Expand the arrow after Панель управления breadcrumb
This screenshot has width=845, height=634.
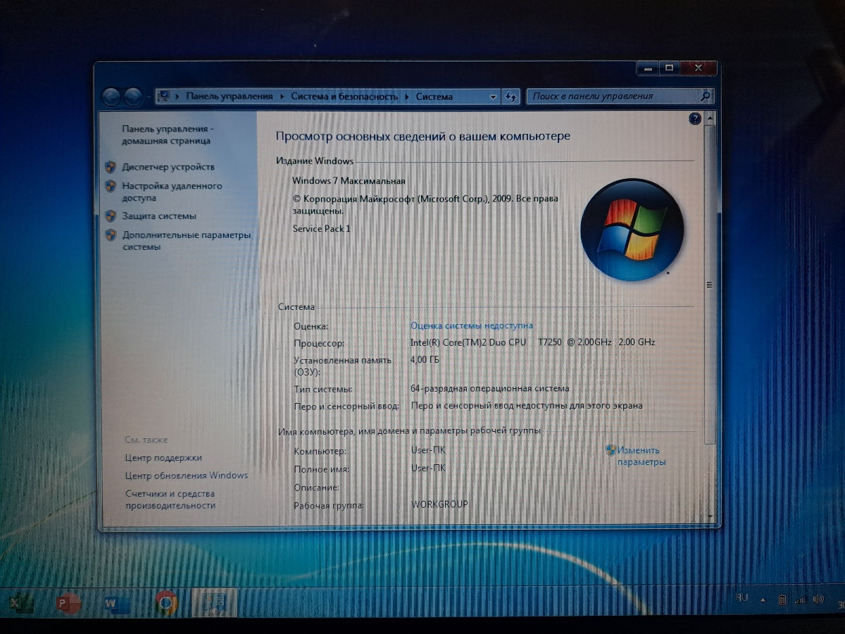pos(282,97)
